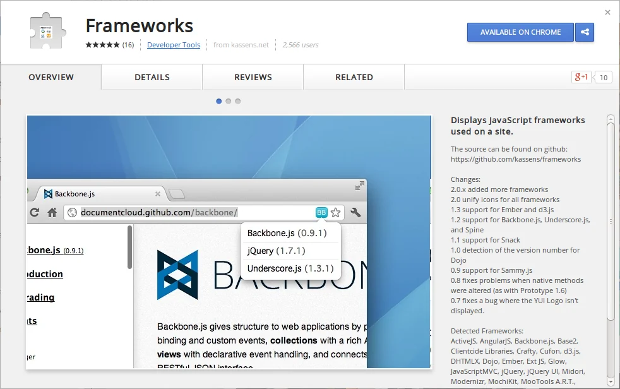This screenshot has height=389, width=620.
Task: Select the third carousel dot
Action: (237, 101)
